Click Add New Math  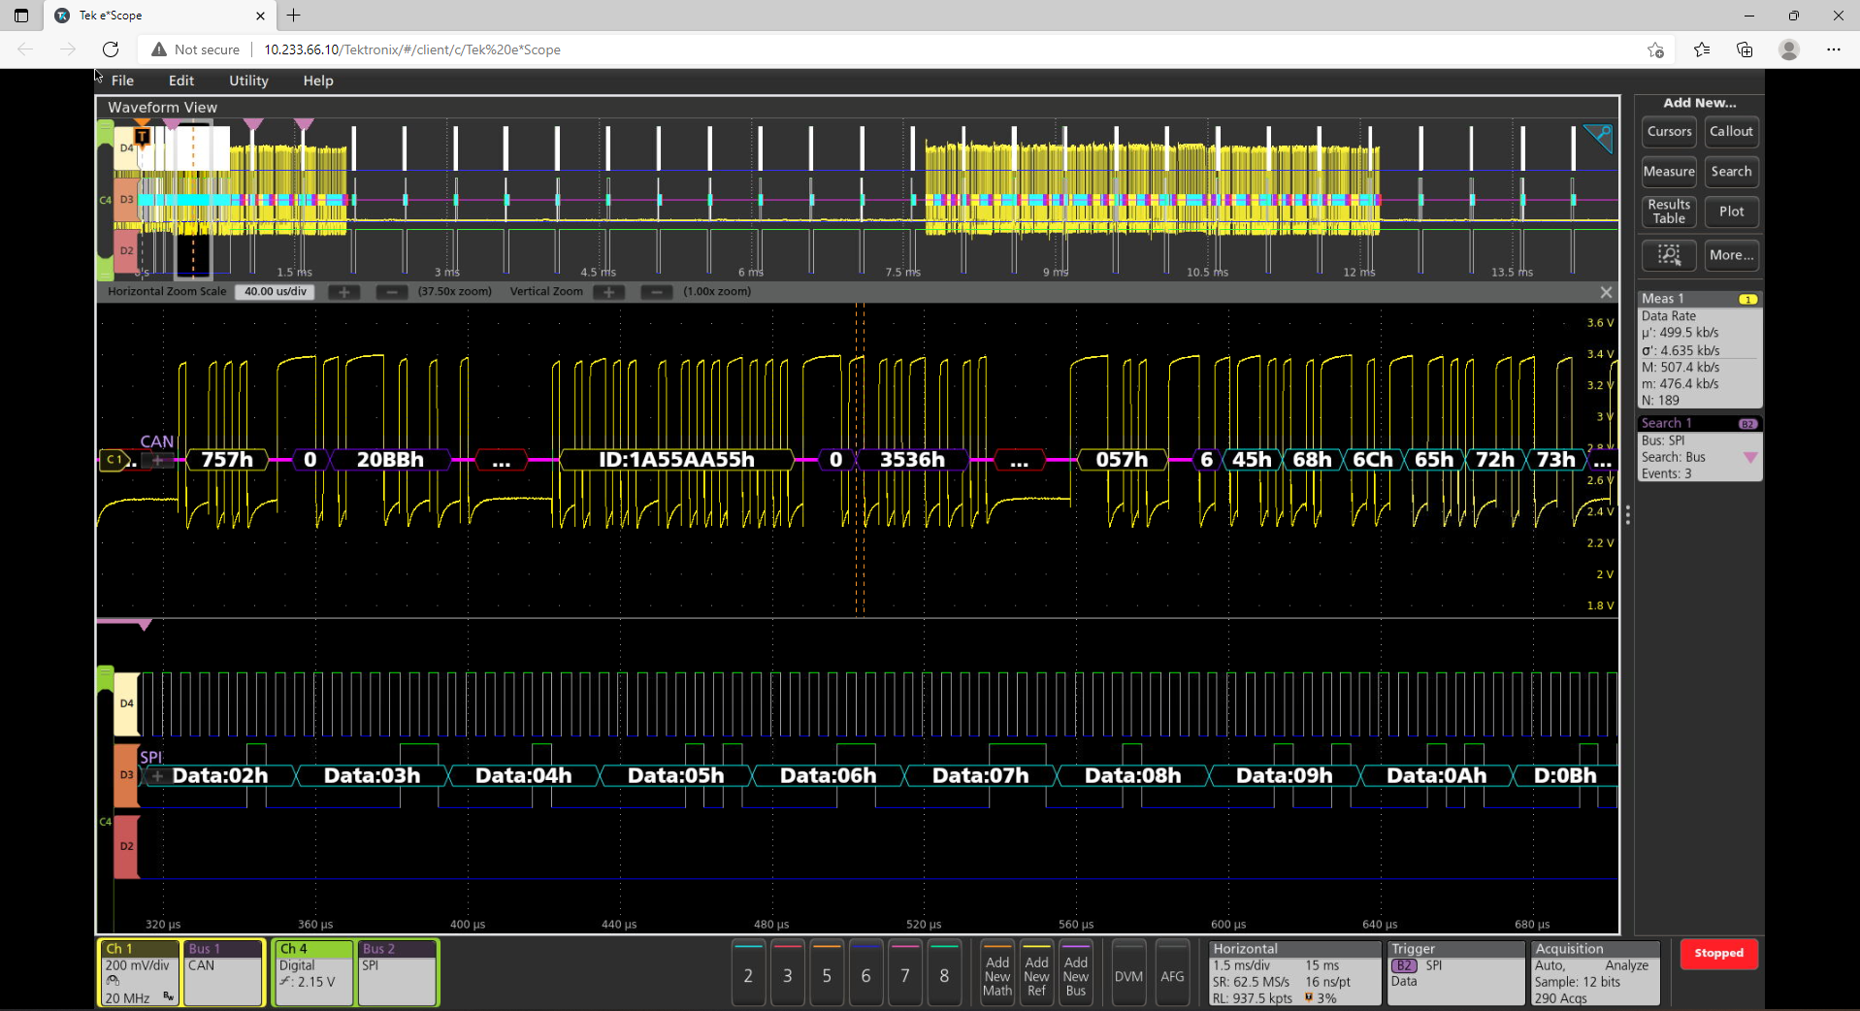[997, 974]
